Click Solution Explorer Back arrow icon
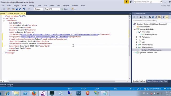Image resolution: width=171 pixels, height=96 pixels. point(134,17)
